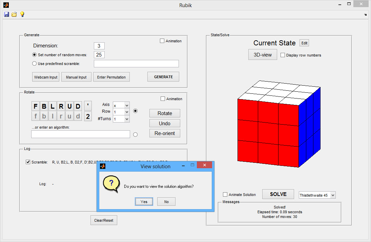Viewport: 371px width, 242px height.
Task: Click the light bulb hint icon
Action: 22,14
